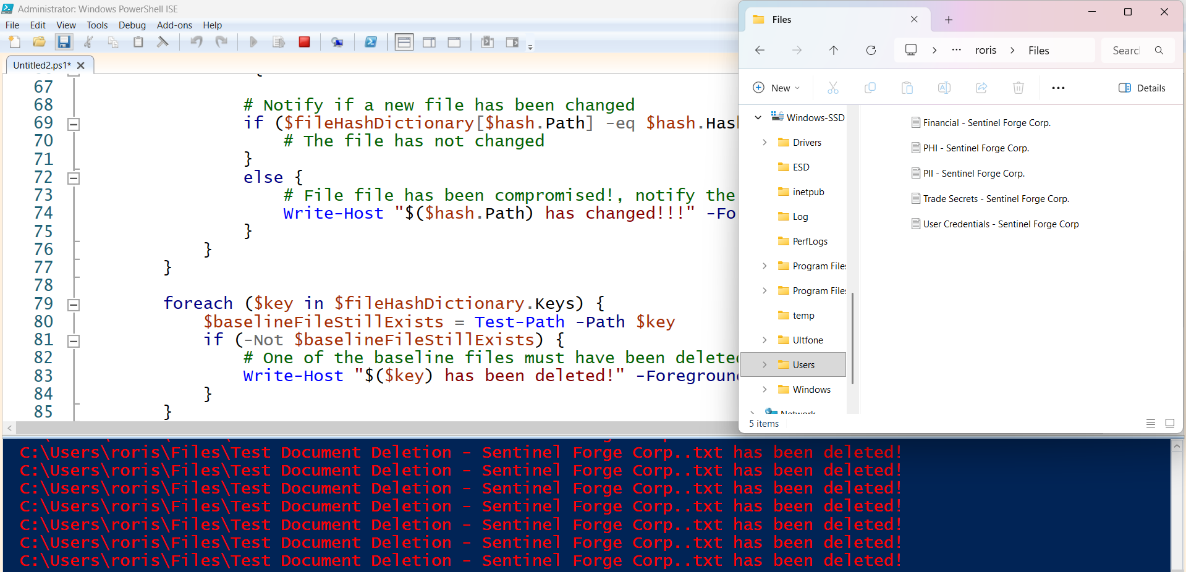
Task: Open the Add-ons menu
Action: click(174, 25)
